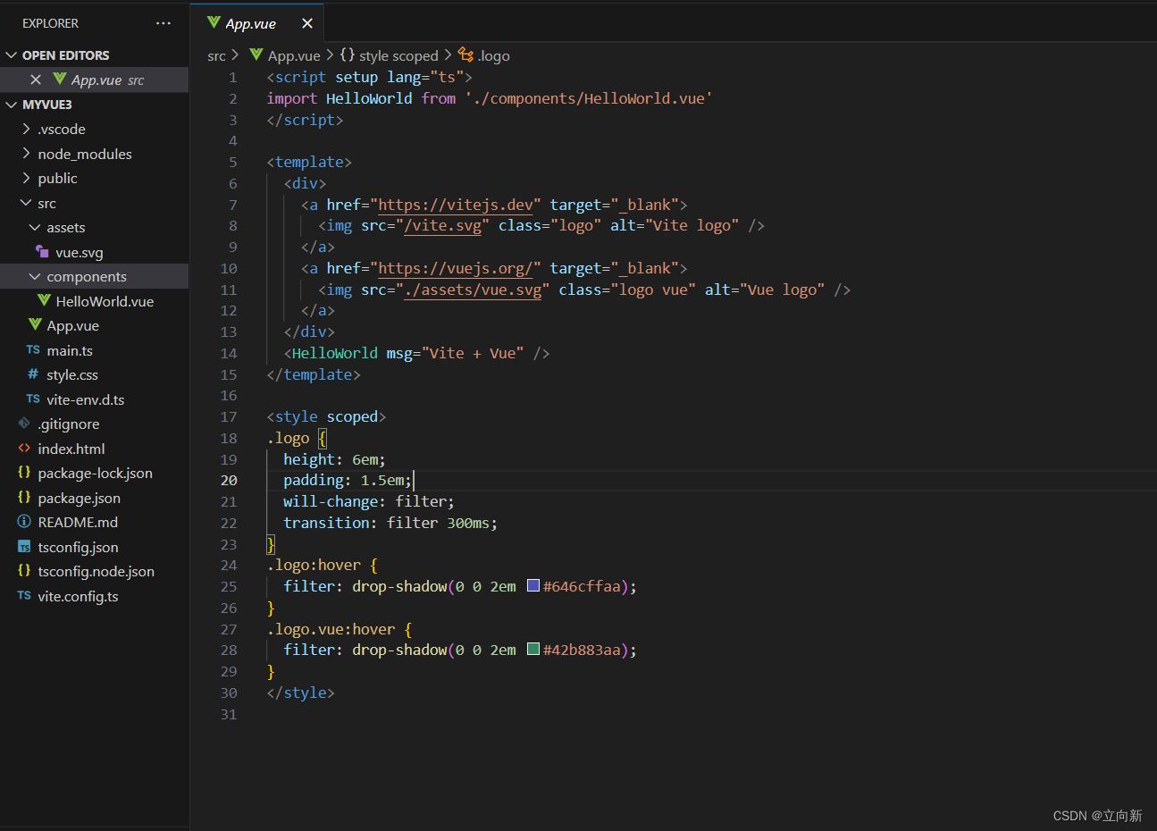Screen dimensions: 1157x831
Task: Select App.vue src entry in Open Editors
Action: pos(94,80)
